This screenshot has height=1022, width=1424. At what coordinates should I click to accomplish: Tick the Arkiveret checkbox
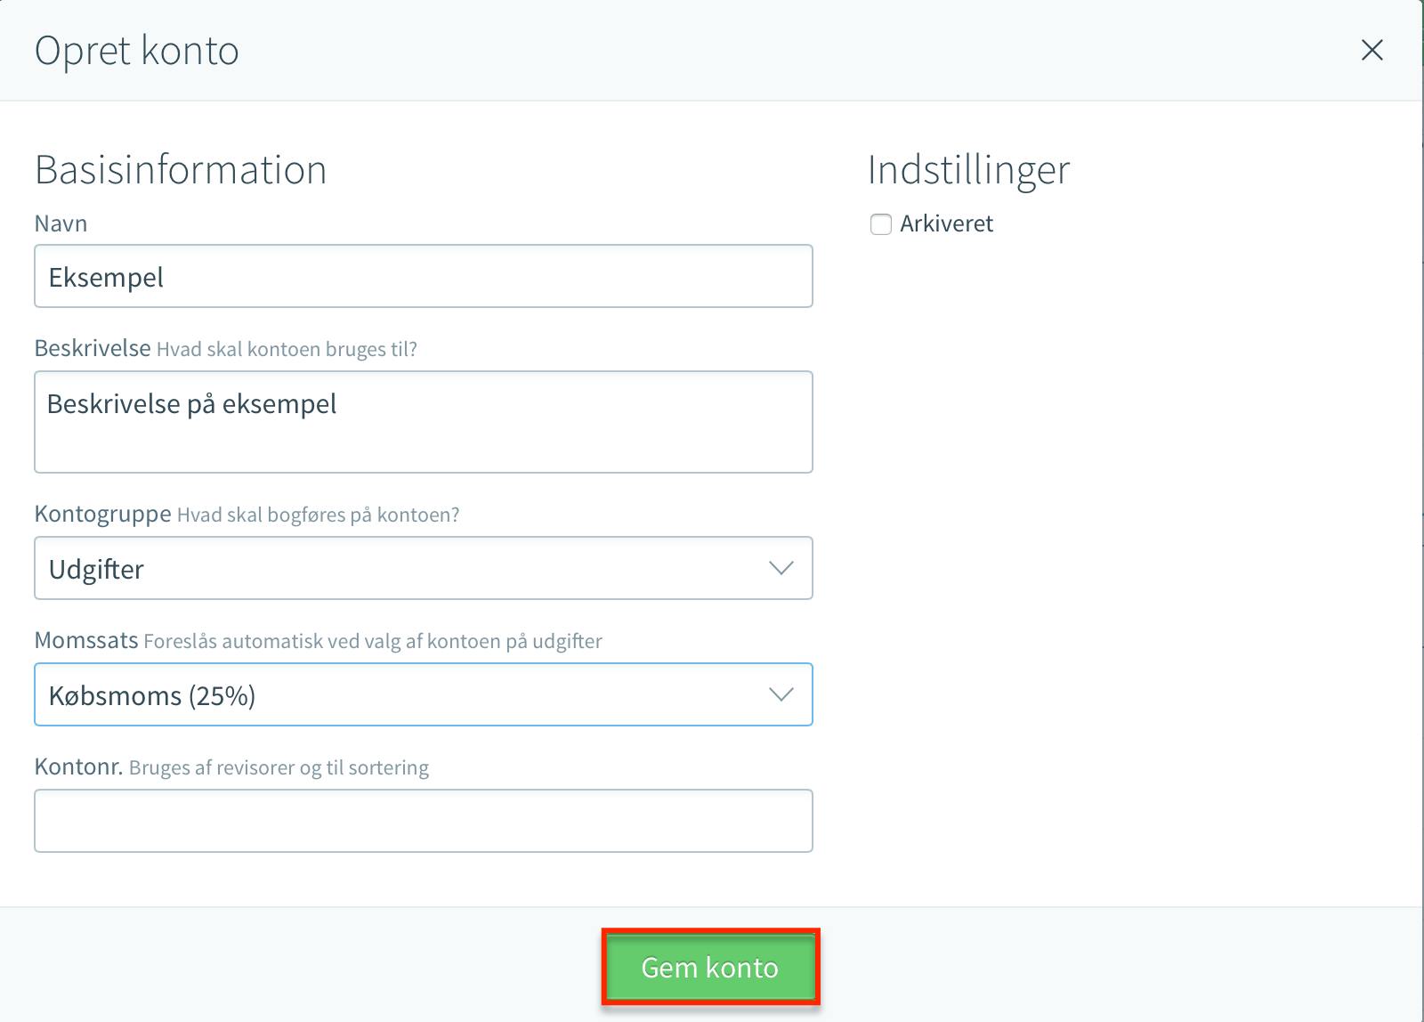pos(881,224)
